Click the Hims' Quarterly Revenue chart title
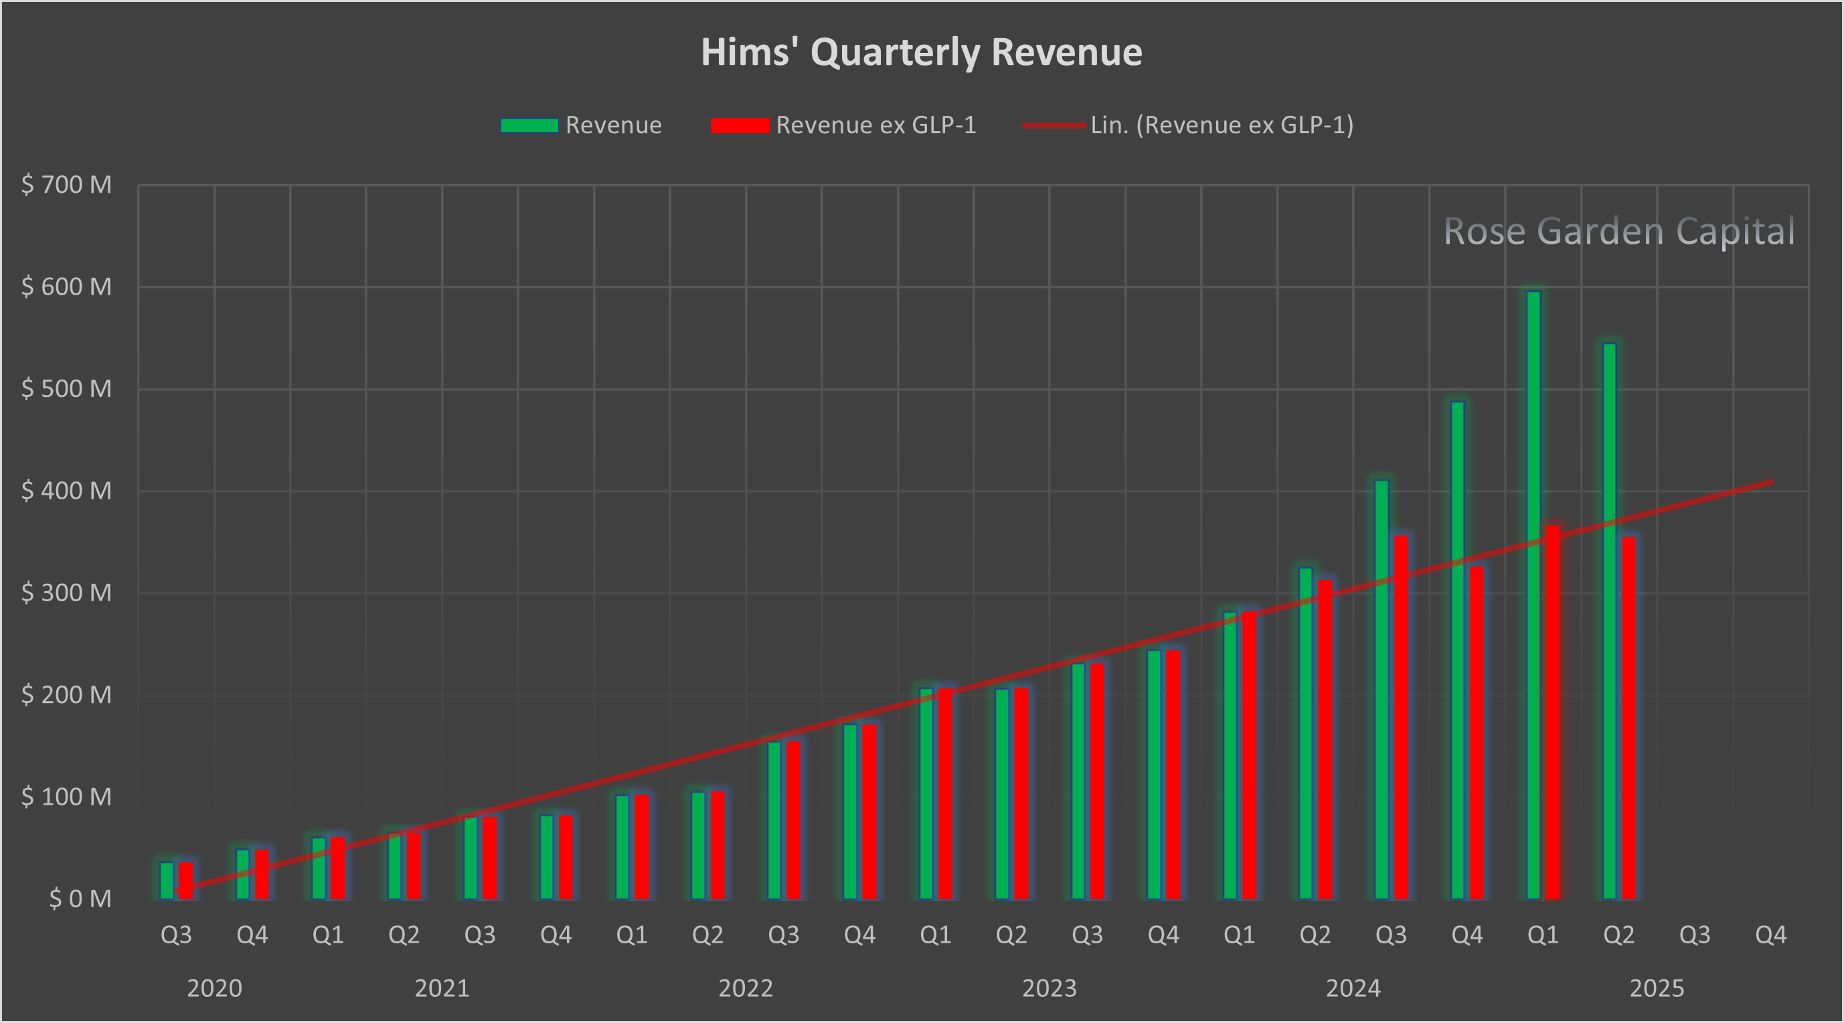The image size is (1844, 1023). click(x=921, y=52)
